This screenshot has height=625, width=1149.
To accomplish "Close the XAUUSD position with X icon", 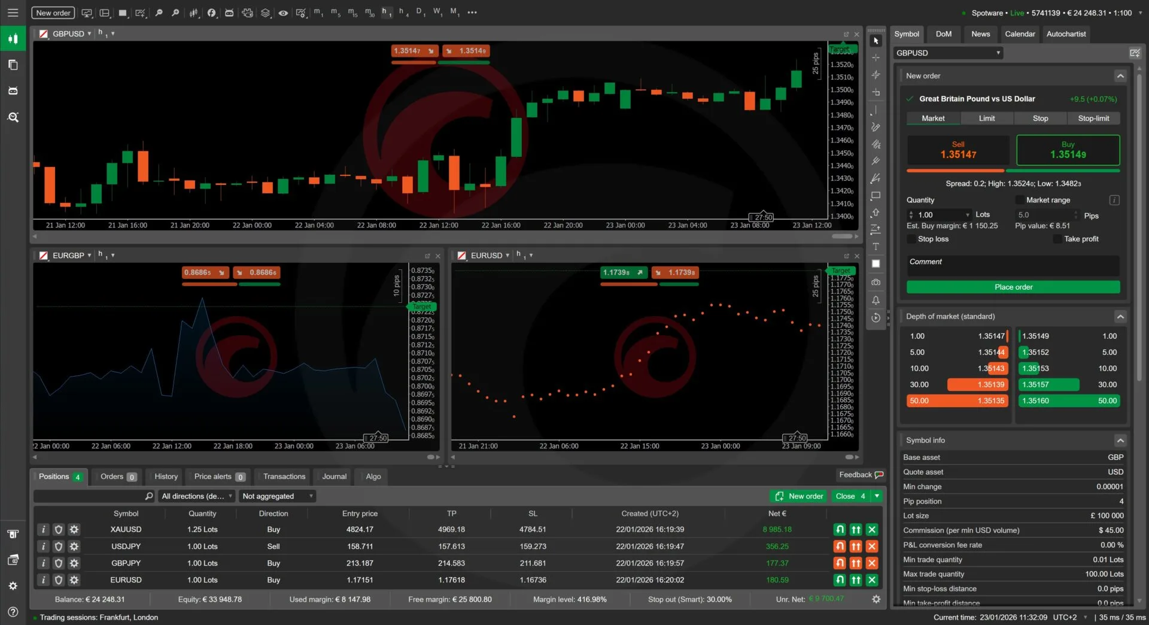I will 872,529.
